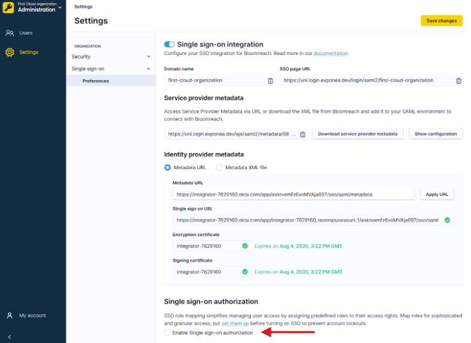The image size is (471, 343).
Task: Enable Single sign-on authorization checkbox
Action: click(x=167, y=333)
